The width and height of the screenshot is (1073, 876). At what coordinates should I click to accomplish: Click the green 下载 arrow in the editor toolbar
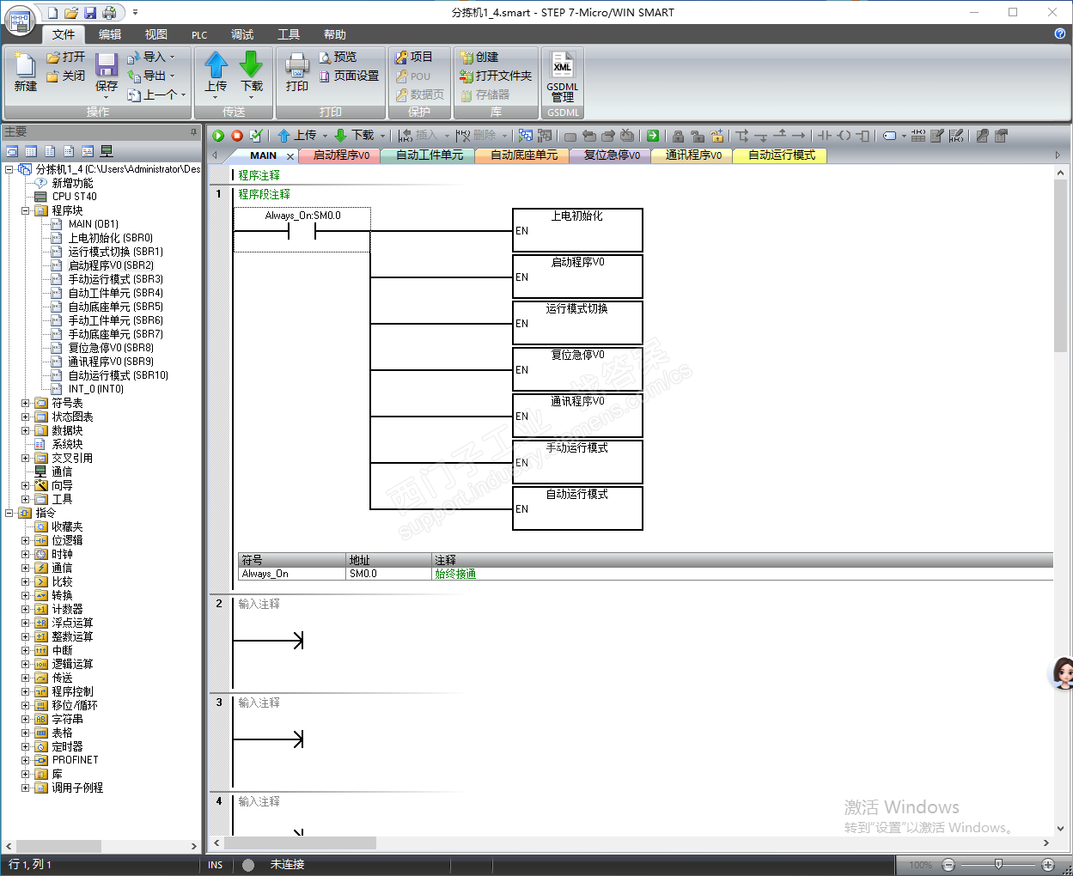coord(340,136)
